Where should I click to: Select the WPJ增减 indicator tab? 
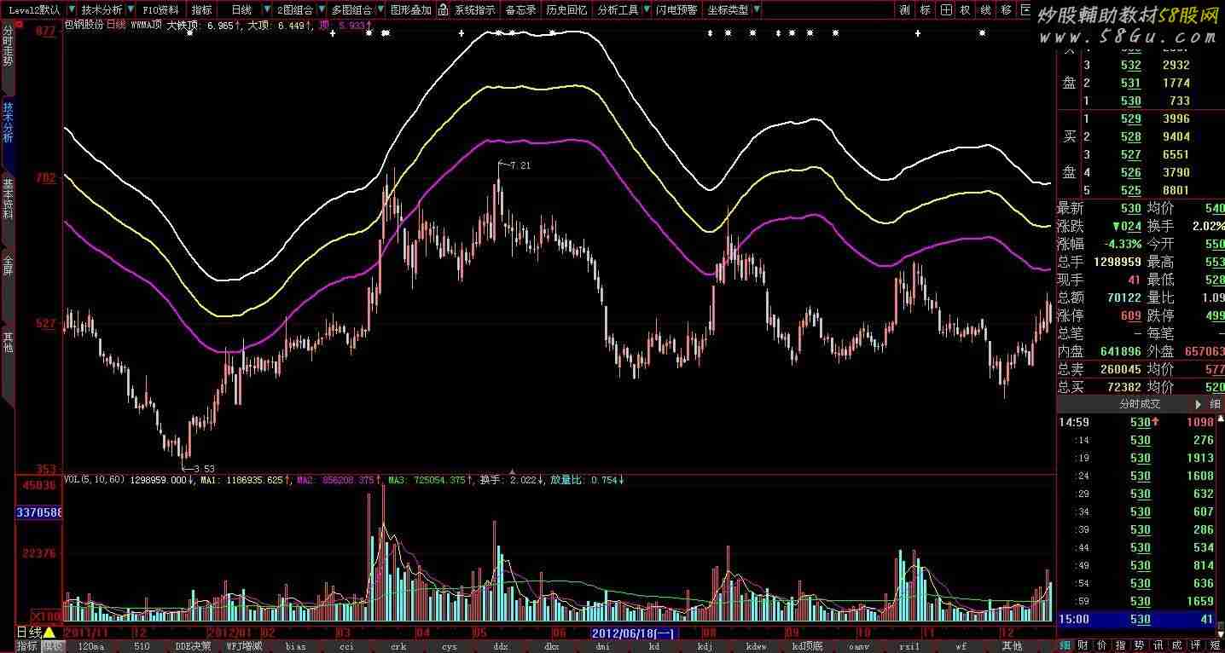[245, 646]
